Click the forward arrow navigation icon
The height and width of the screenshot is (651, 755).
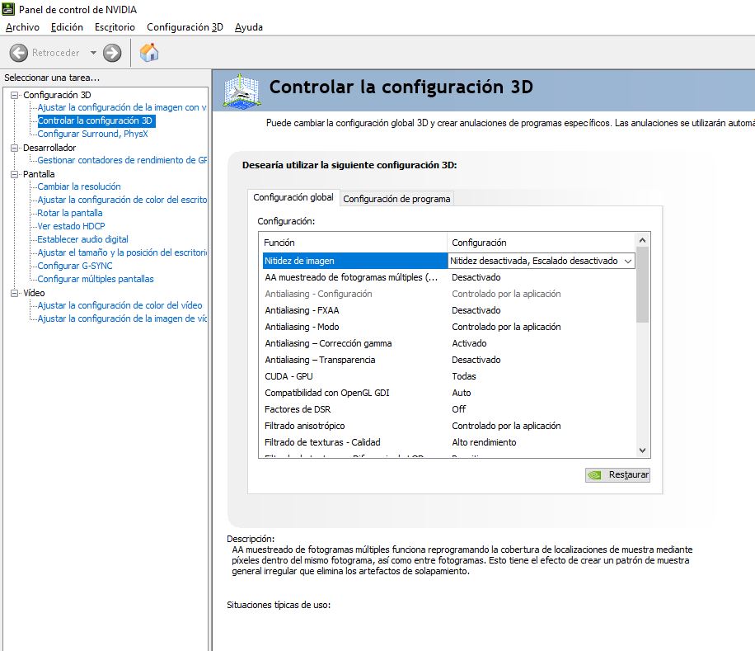[112, 53]
